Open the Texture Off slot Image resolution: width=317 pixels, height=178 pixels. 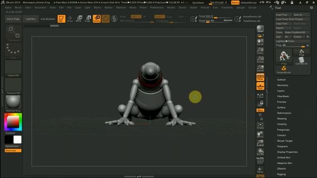point(13,86)
